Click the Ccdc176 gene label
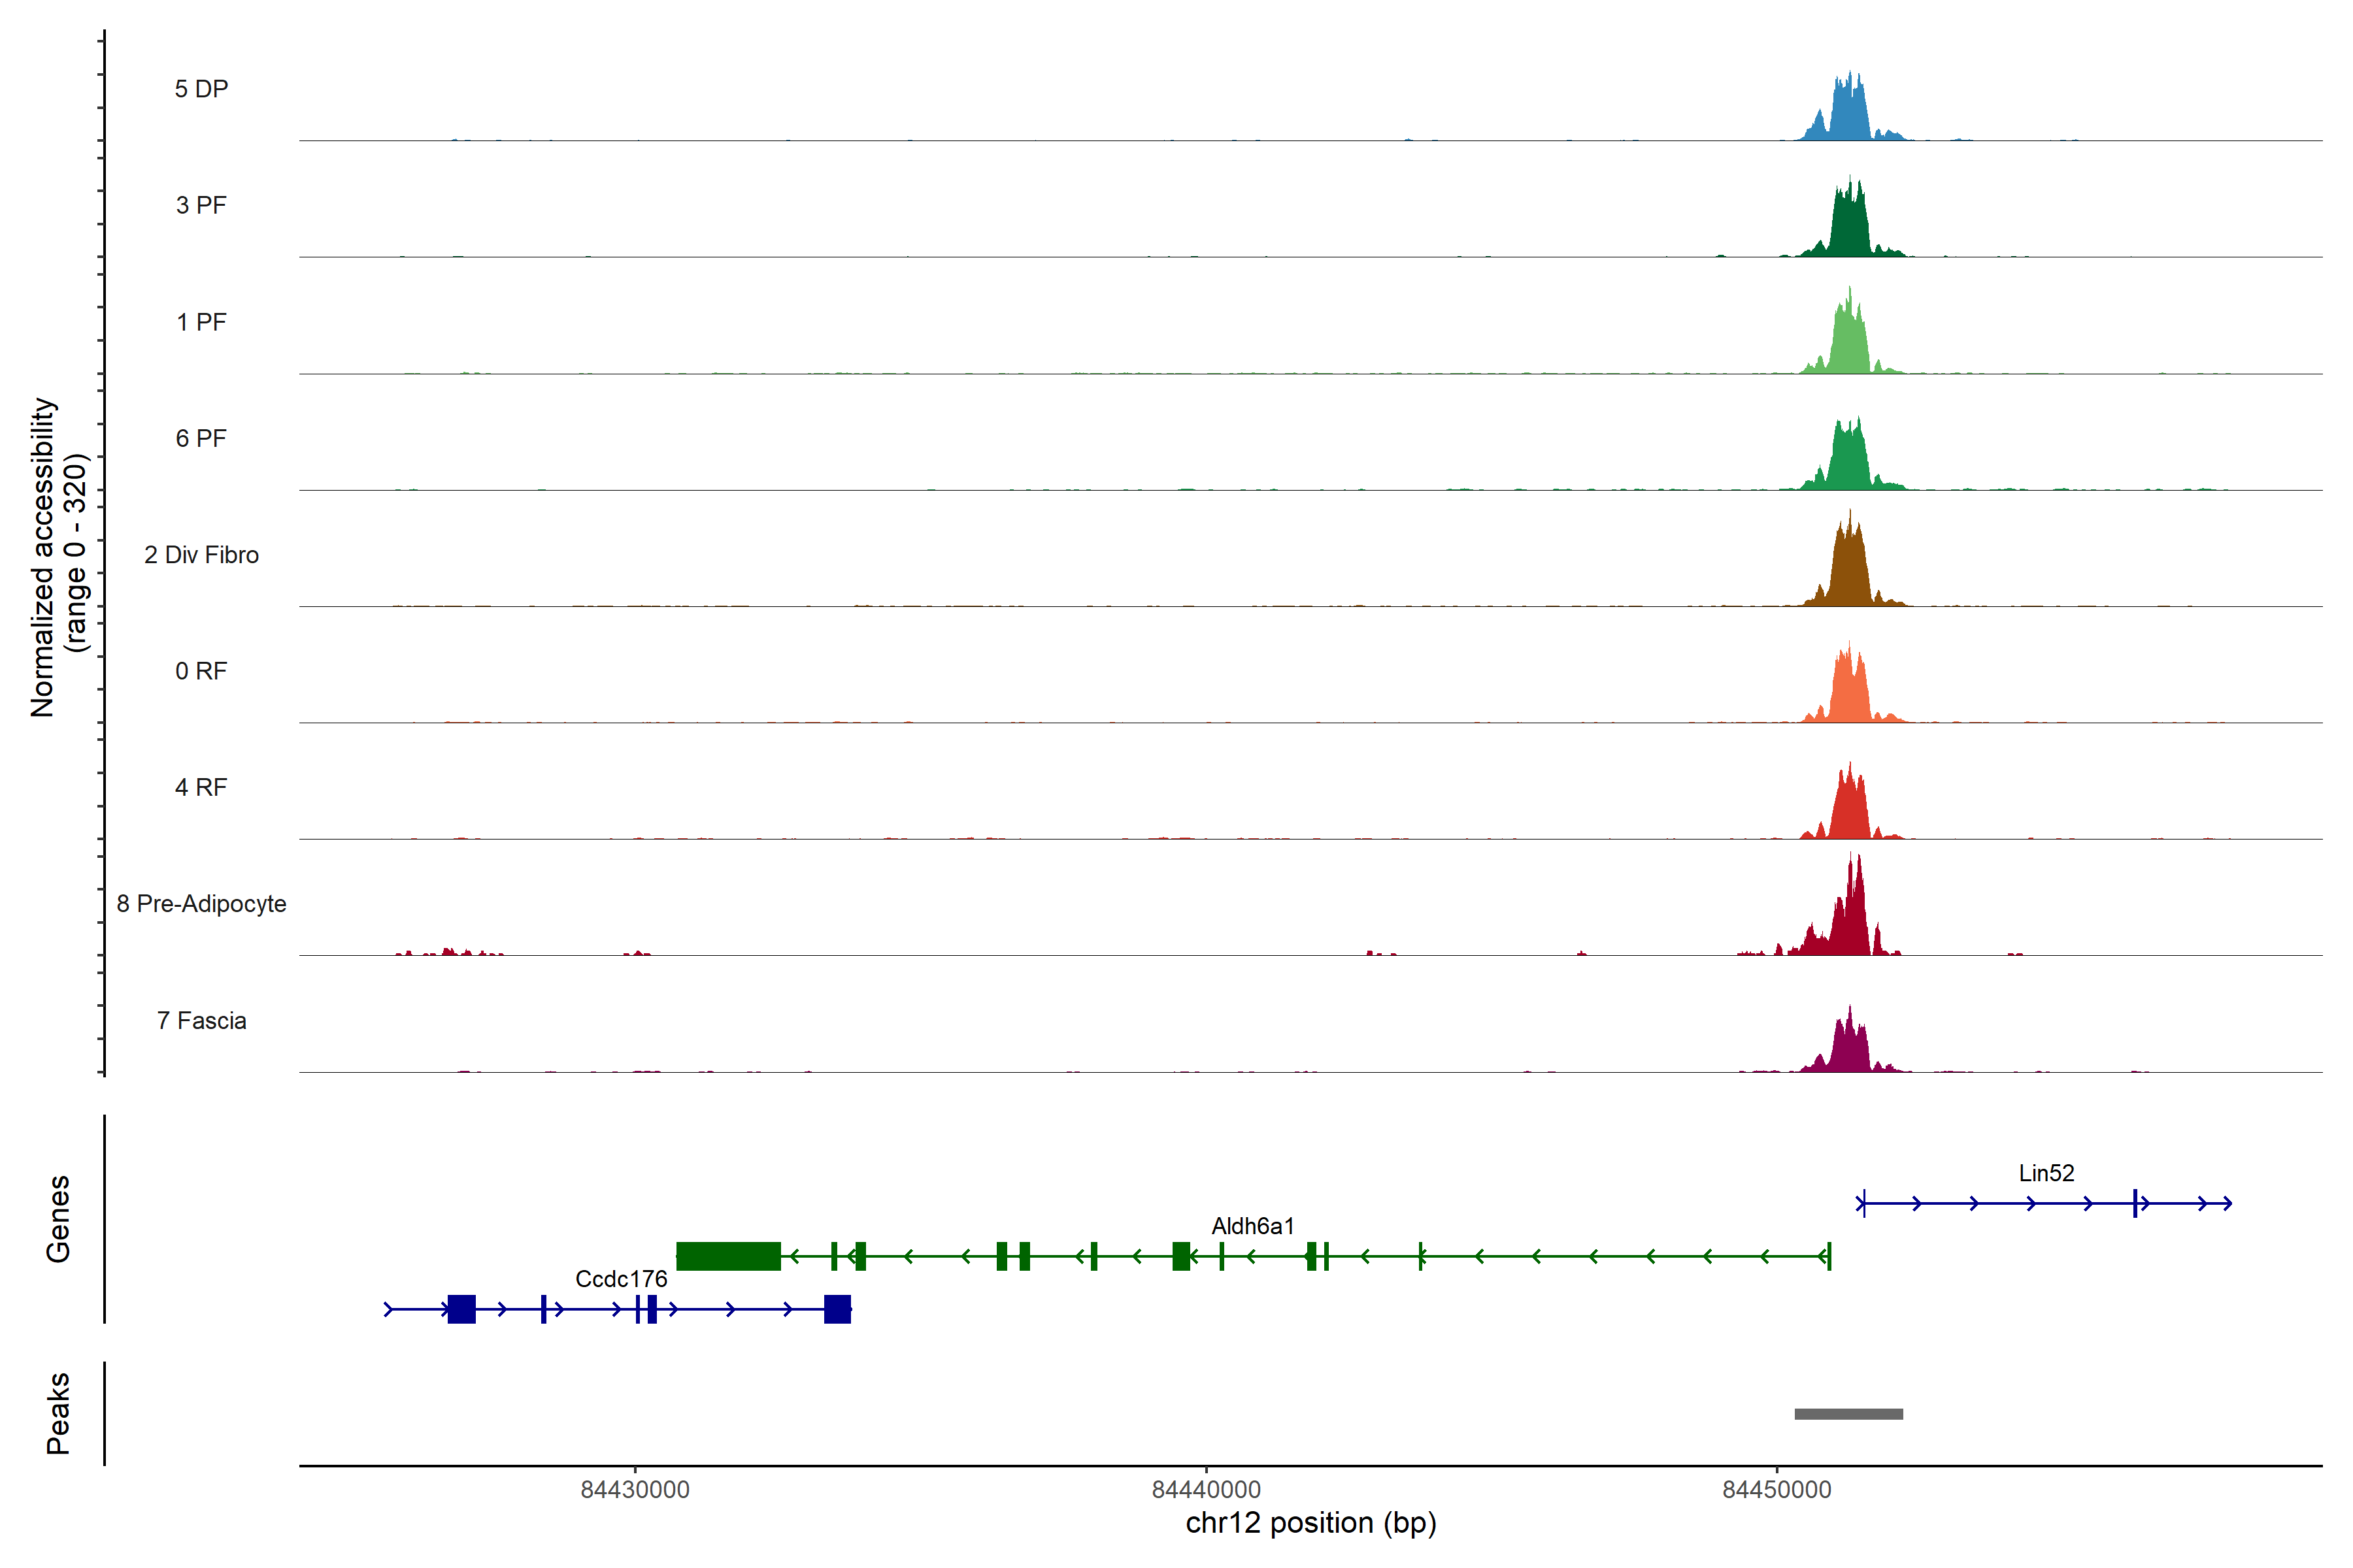 click(x=620, y=1279)
